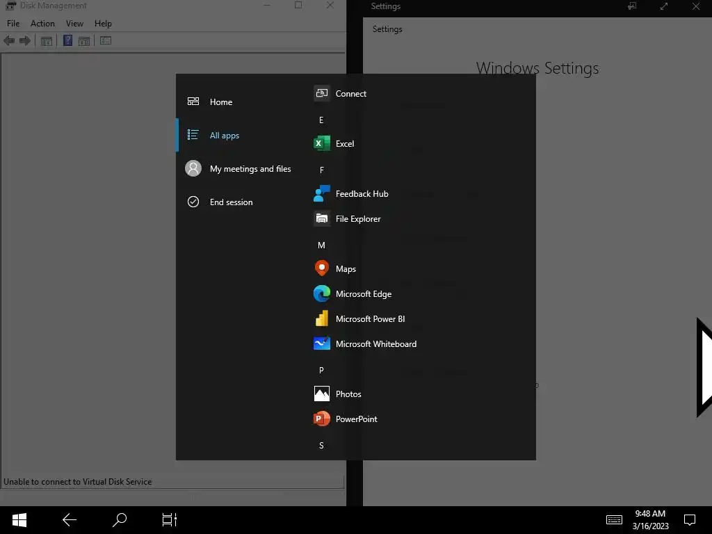This screenshot has height=534, width=712.
Task: Click the Back arrow in Disk Management toolbar
Action: point(9,41)
